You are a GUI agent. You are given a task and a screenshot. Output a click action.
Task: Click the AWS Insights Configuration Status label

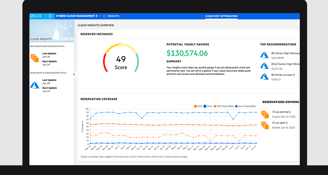pyautogui.click(x=47, y=46)
